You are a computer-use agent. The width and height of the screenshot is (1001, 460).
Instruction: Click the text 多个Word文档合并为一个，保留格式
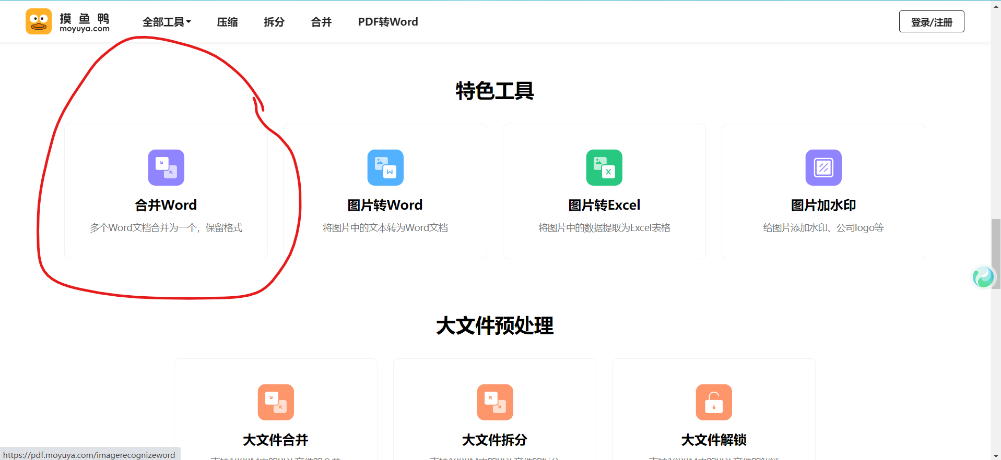166,228
